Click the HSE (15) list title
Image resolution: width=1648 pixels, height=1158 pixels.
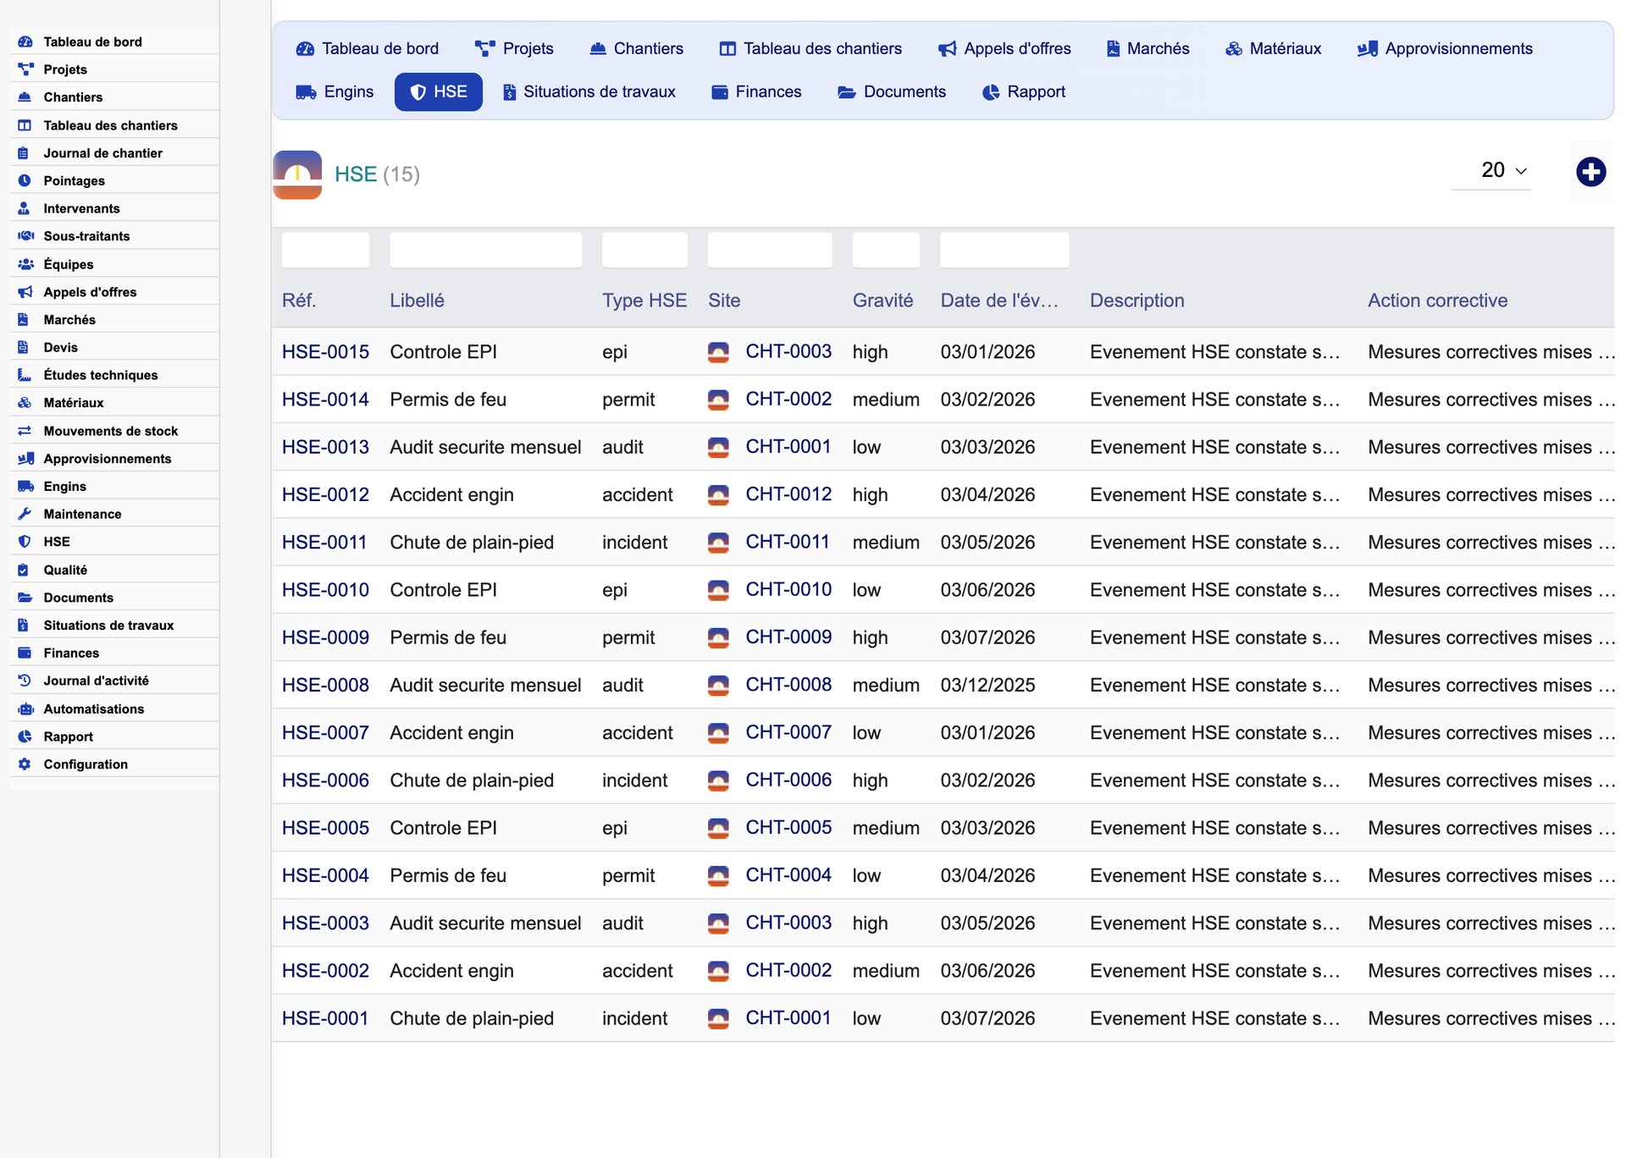[377, 174]
